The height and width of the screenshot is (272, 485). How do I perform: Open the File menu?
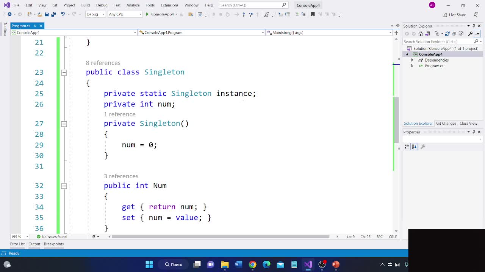click(17, 5)
